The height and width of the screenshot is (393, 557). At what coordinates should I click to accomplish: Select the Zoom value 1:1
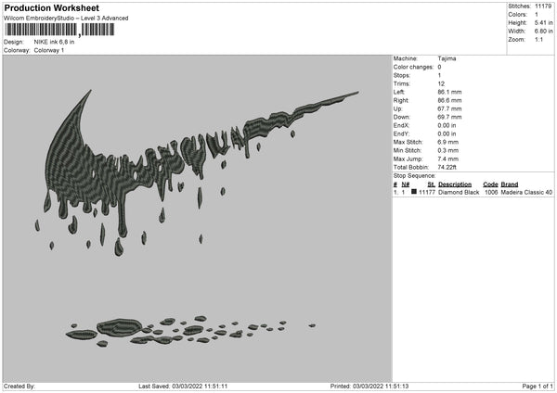538,39
